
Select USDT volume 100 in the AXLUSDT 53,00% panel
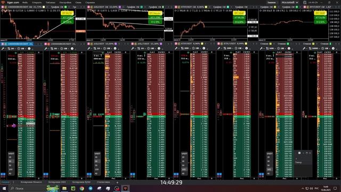[x=96, y=170]
